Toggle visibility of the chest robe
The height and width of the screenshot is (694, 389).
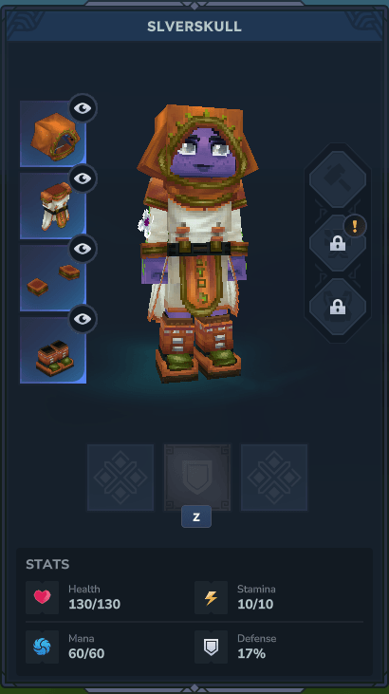pos(83,178)
